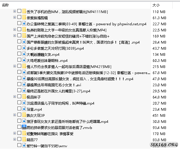Check the box for 浴室.mp4
180x149 pixels.
[19, 109]
